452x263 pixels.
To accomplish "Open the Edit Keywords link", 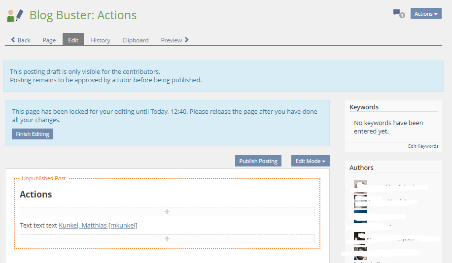I will tap(423, 146).
